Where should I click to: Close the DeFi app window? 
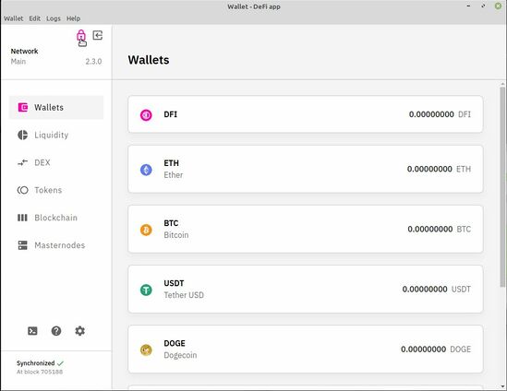coord(499,6)
